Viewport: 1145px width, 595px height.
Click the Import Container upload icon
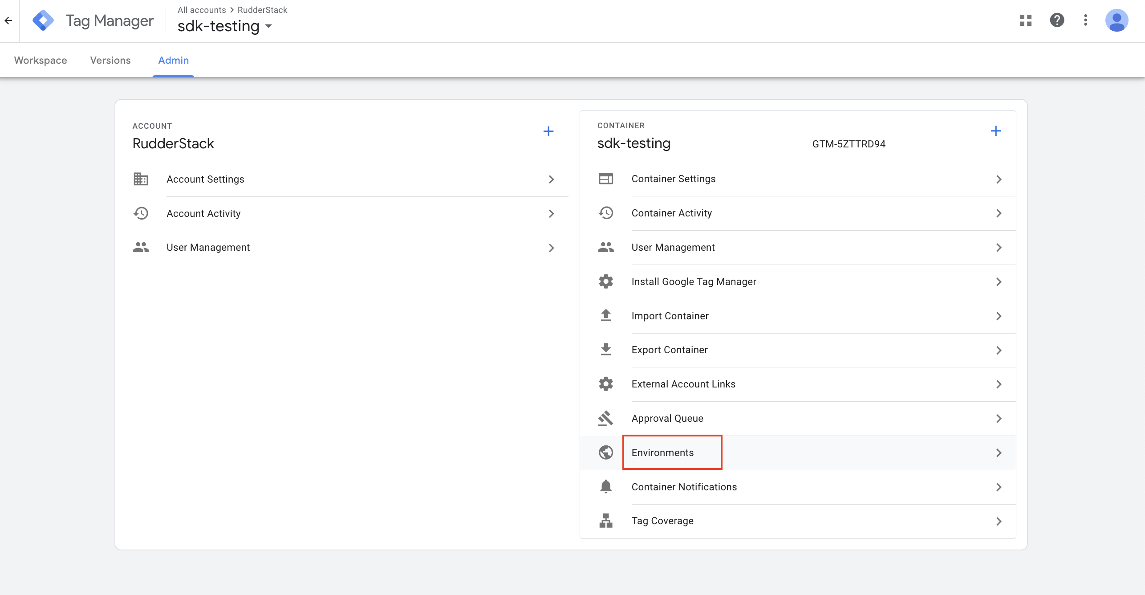tap(606, 315)
